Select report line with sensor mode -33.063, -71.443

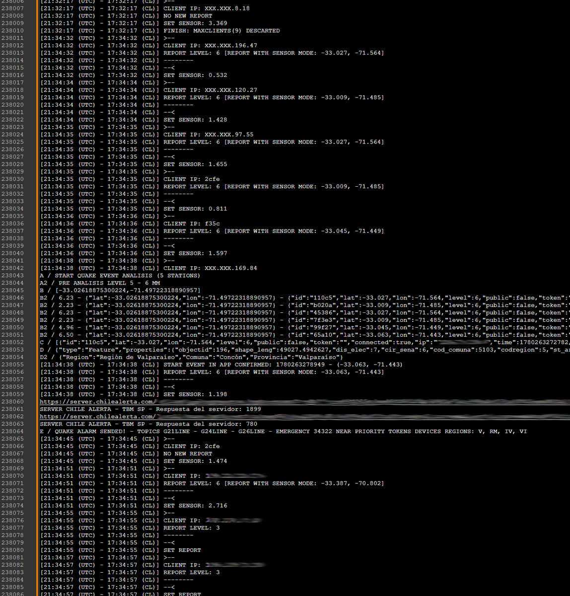click(x=274, y=372)
